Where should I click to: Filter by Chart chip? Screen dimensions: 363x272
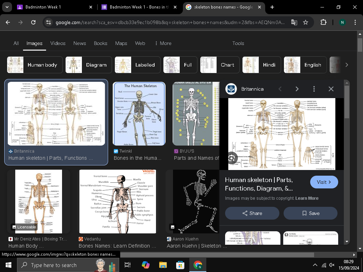point(220,65)
